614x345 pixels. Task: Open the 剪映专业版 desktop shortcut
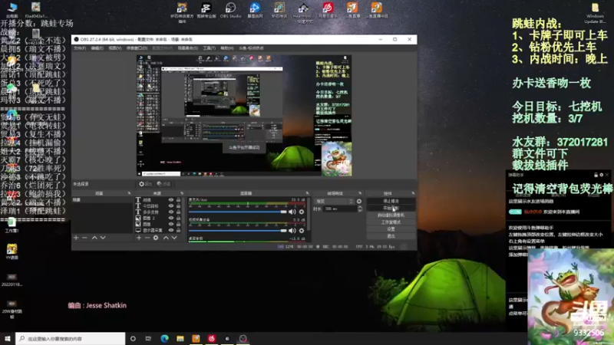(x=206, y=10)
